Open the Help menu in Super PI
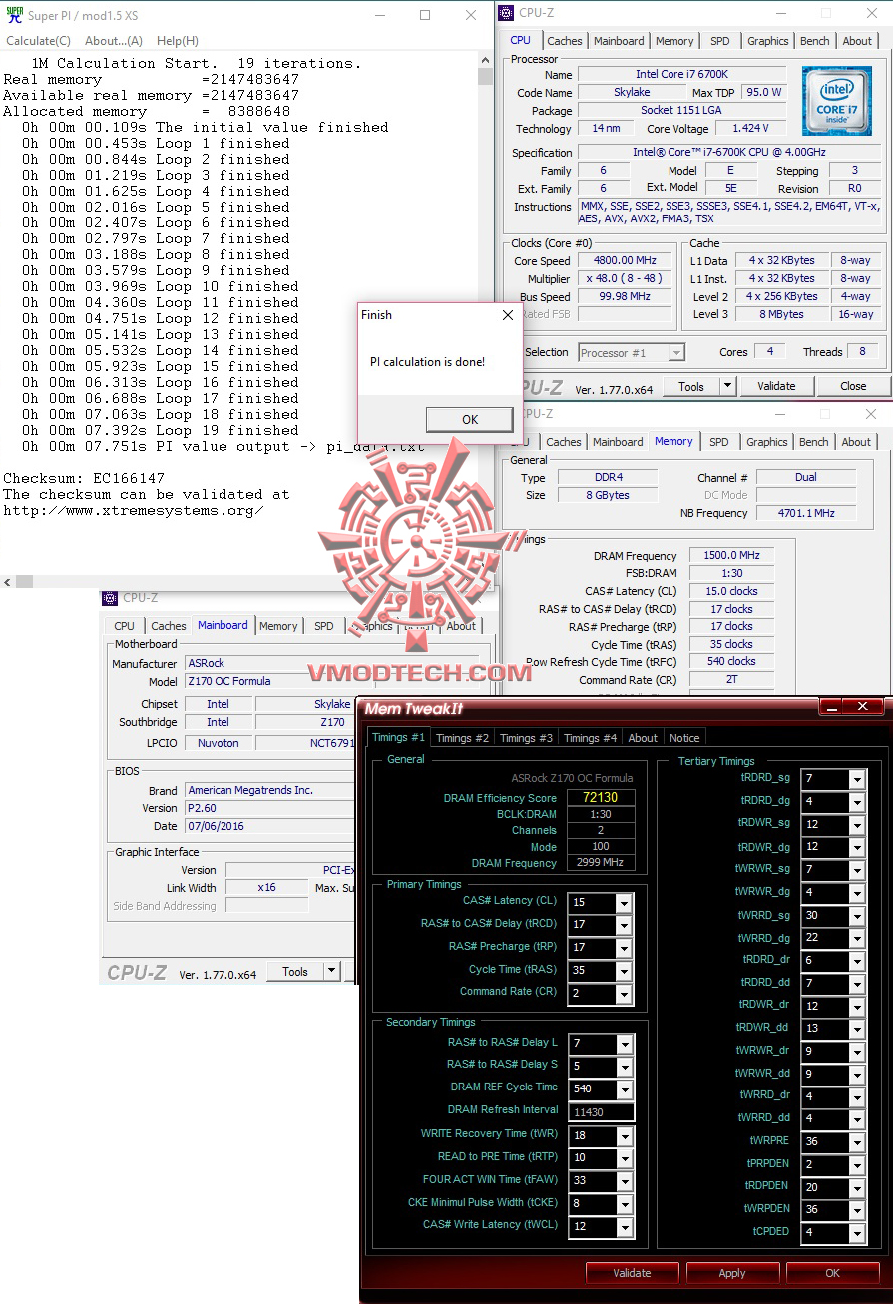Screen dimensions: 893x1304 pyautogui.click(x=177, y=40)
